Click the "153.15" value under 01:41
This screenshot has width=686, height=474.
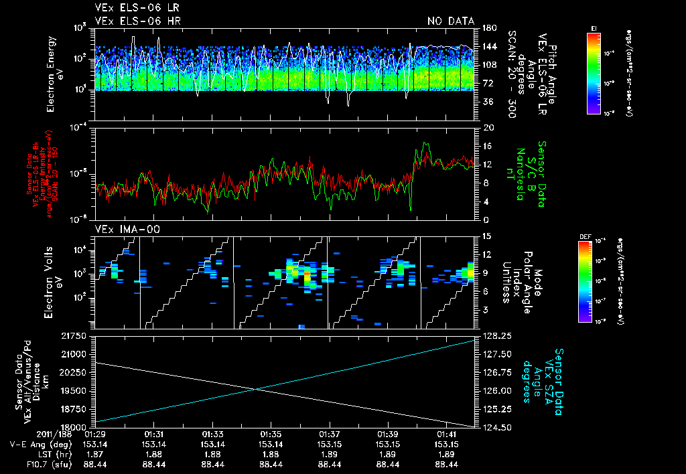(447, 445)
